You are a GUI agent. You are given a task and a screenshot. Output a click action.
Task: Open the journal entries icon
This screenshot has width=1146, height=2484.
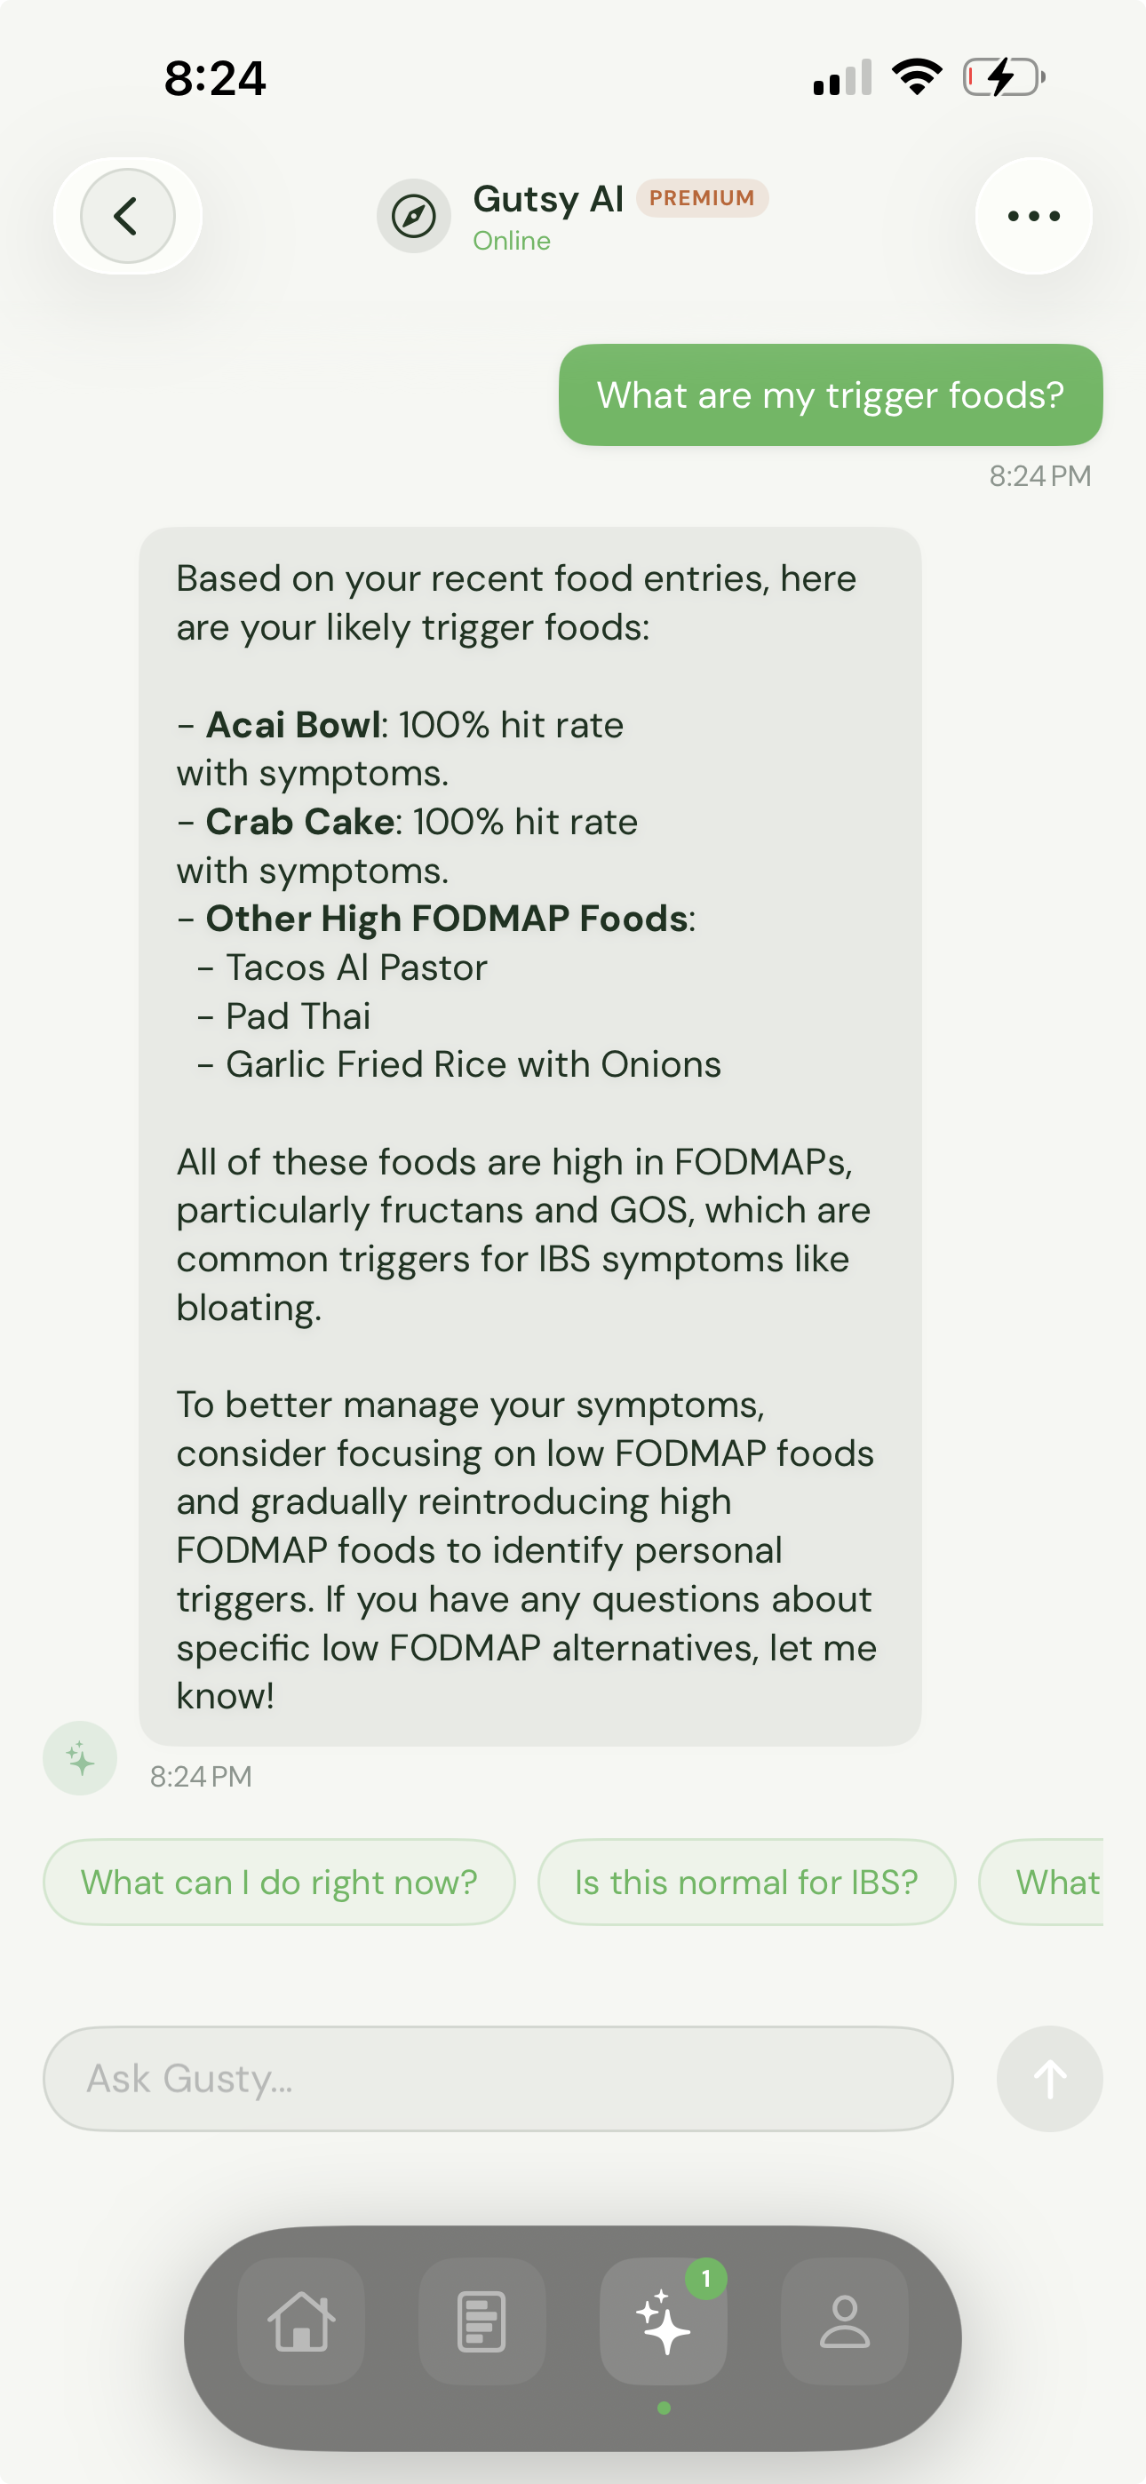pos(482,2318)
